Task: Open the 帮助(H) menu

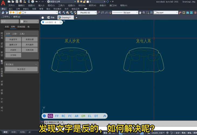Action: pos(124,5)
